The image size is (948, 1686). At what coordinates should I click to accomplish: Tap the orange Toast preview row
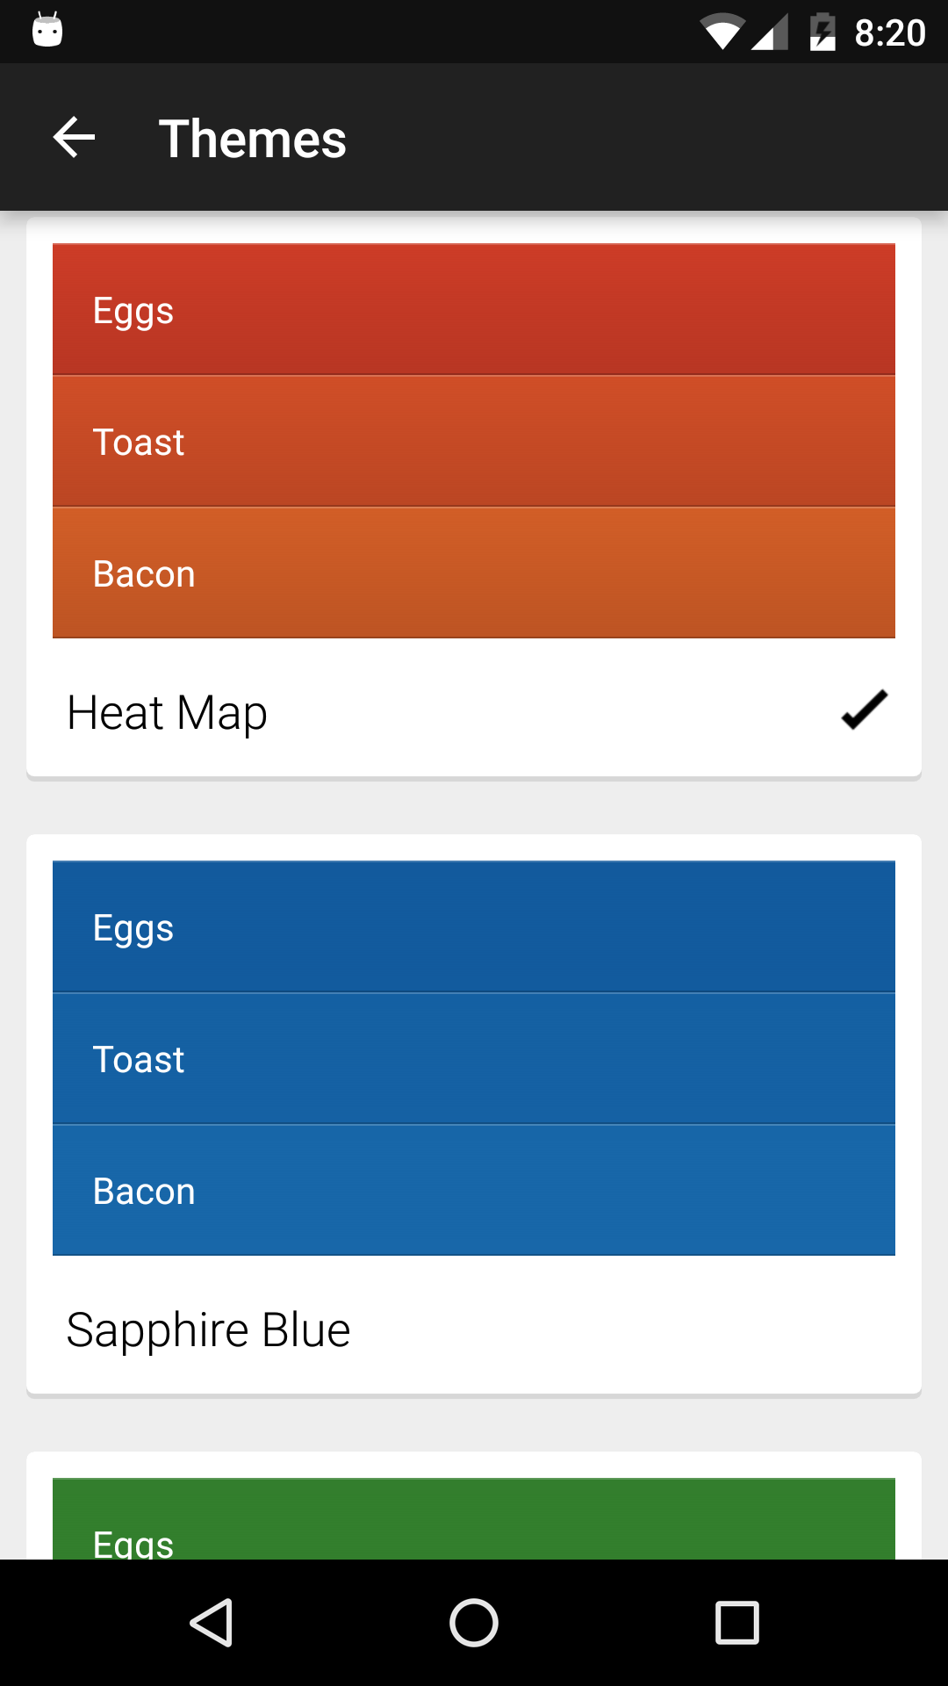(474, 442)
